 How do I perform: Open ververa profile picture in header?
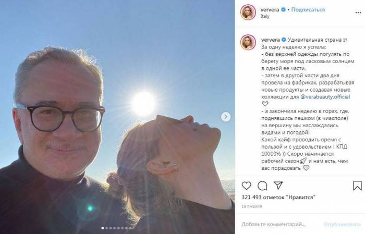tap(248, 13)
